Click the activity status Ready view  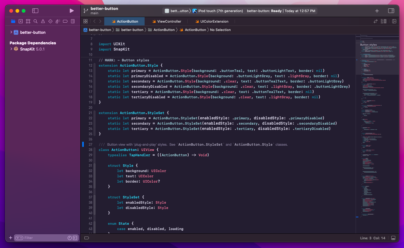281,11
